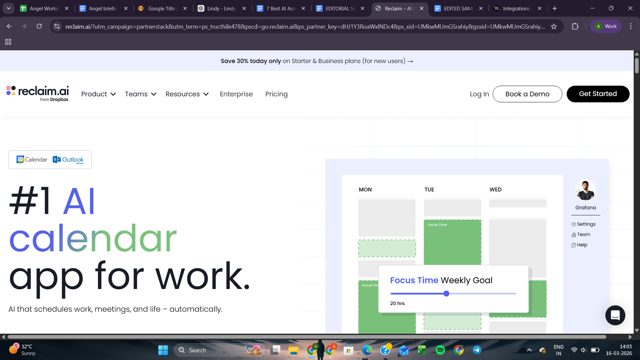Expand the Resources dropdown menu
This screenshot has height=360, width=640.
pyautogui.click(x=187, y=94)
